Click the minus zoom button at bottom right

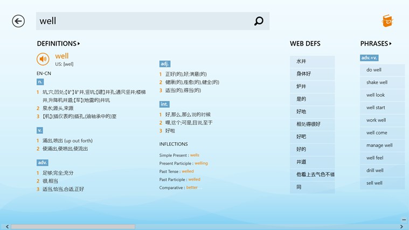tap(404, 220)
